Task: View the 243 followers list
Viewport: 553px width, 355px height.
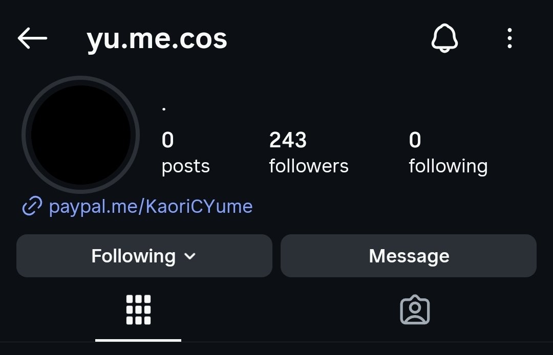Action: pyautogui.click(x=309, y=152)
